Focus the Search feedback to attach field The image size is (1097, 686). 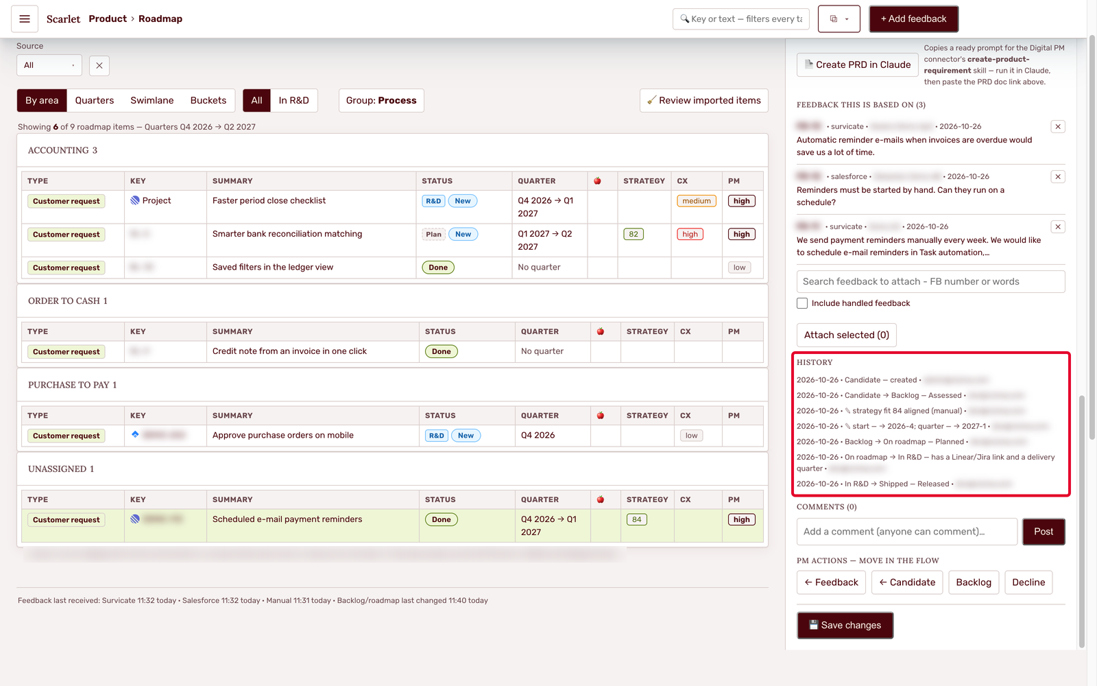point(930,281)
